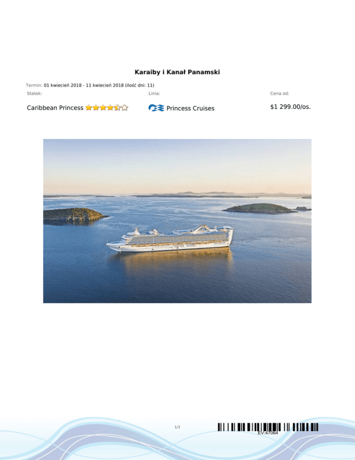Screen dimensions: 355x460
Task: Click the empty sixth rating star
Action: [x=125, y=108]
